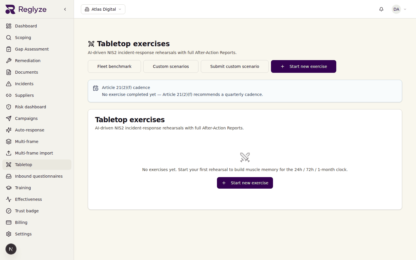Click the Suppliers link icon
The height and width of the screenshot is (260, 416).
click(9, 95)
